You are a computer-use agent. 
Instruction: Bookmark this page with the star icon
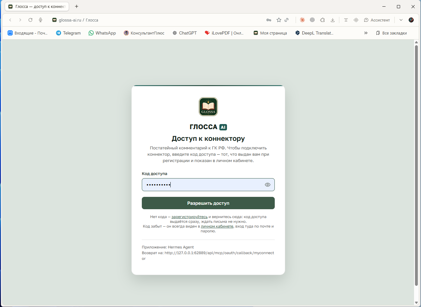coord(279,20)
